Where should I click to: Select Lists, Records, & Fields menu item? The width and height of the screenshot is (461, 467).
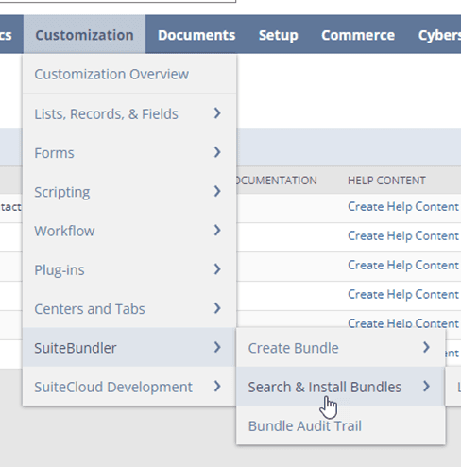pos(129,113)
